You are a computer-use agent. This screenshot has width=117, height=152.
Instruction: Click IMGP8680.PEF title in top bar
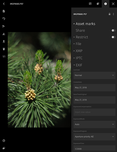coord(17,4)
